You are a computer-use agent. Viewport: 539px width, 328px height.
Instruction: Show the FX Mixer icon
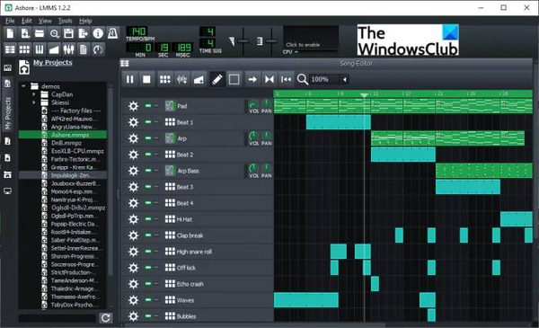click(x=68, y=49)
